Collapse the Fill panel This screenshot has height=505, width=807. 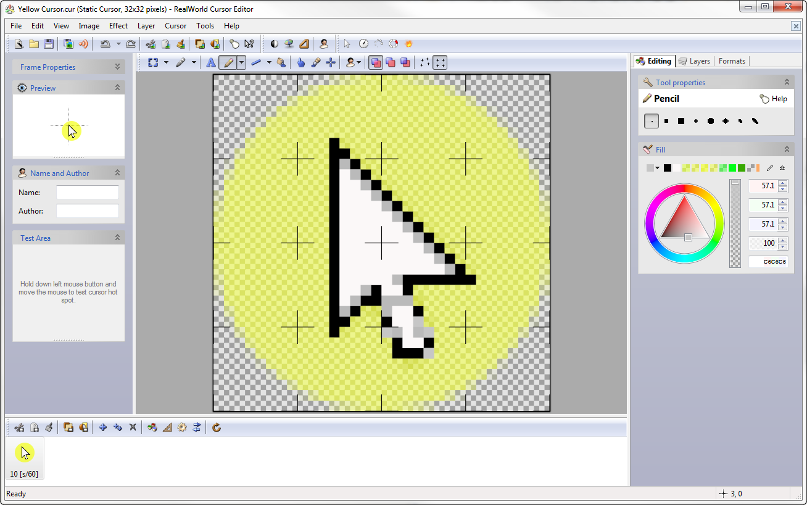click(x=787, y=149)
